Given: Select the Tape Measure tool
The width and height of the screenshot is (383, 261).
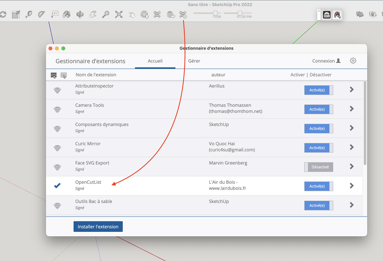Looking at the screenshot, I should 29,15.
